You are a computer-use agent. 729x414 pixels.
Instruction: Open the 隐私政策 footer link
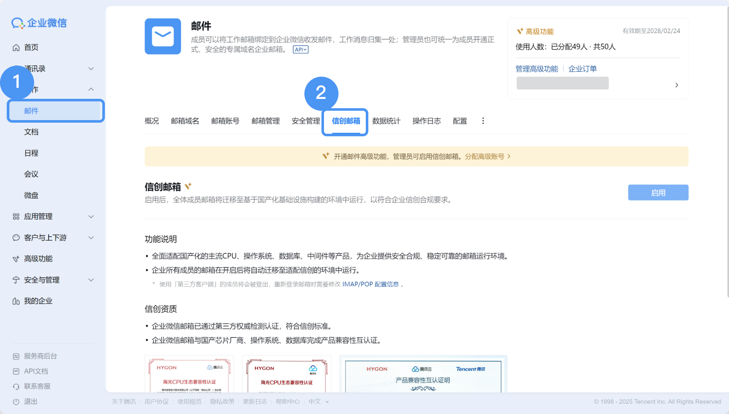[x=222, y=402]
